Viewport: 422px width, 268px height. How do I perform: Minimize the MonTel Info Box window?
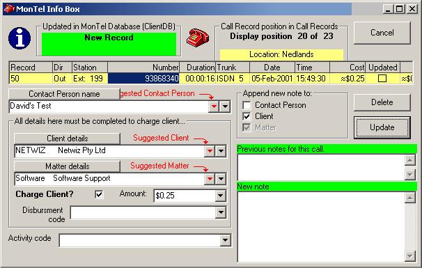[388, 9]
